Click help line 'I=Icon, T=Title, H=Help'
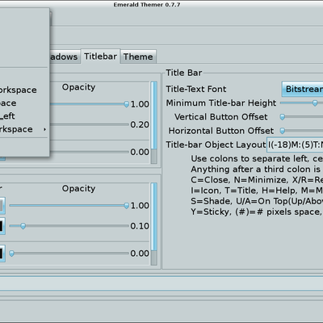This screenshot has width=323, height=323. coord(257,191)
